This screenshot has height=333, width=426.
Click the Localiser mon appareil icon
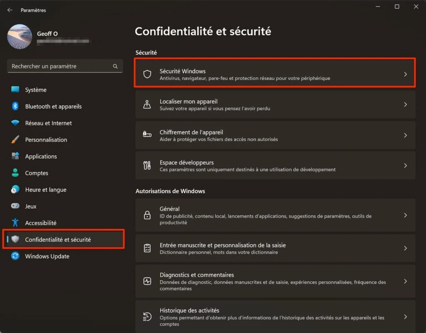[147, 104]
